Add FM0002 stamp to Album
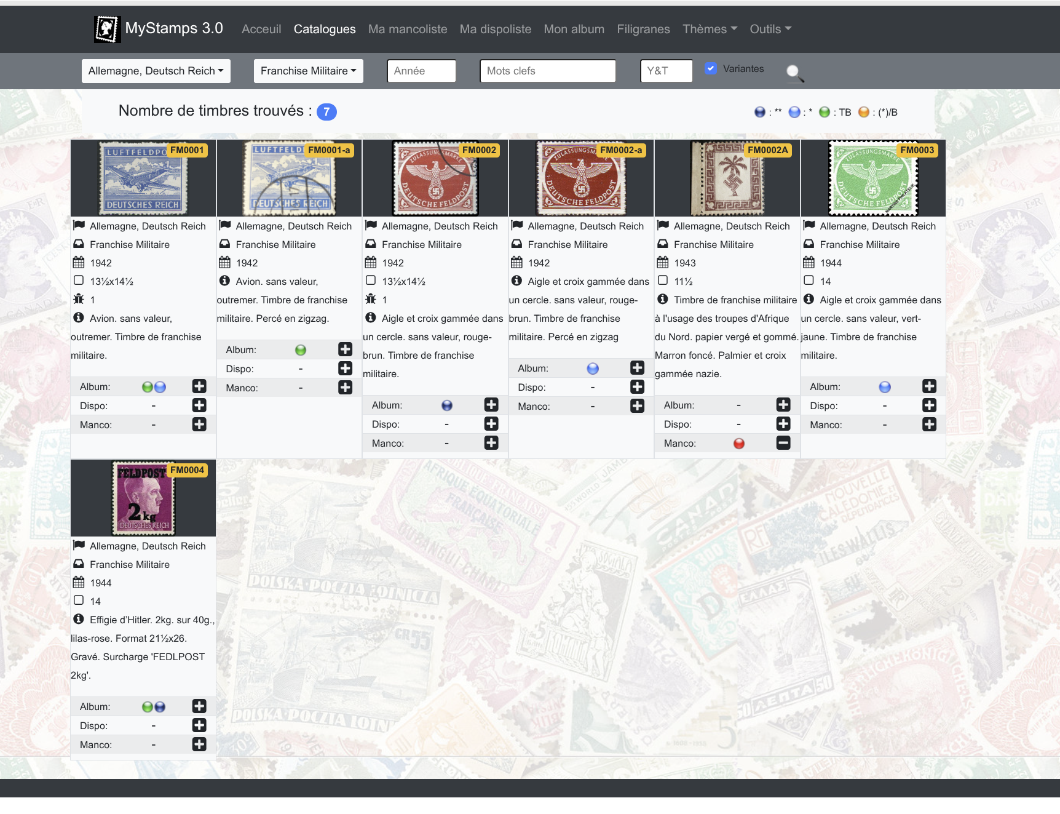Image resolution: width=1060 pixels, height=814 pixels. [491, 405]
